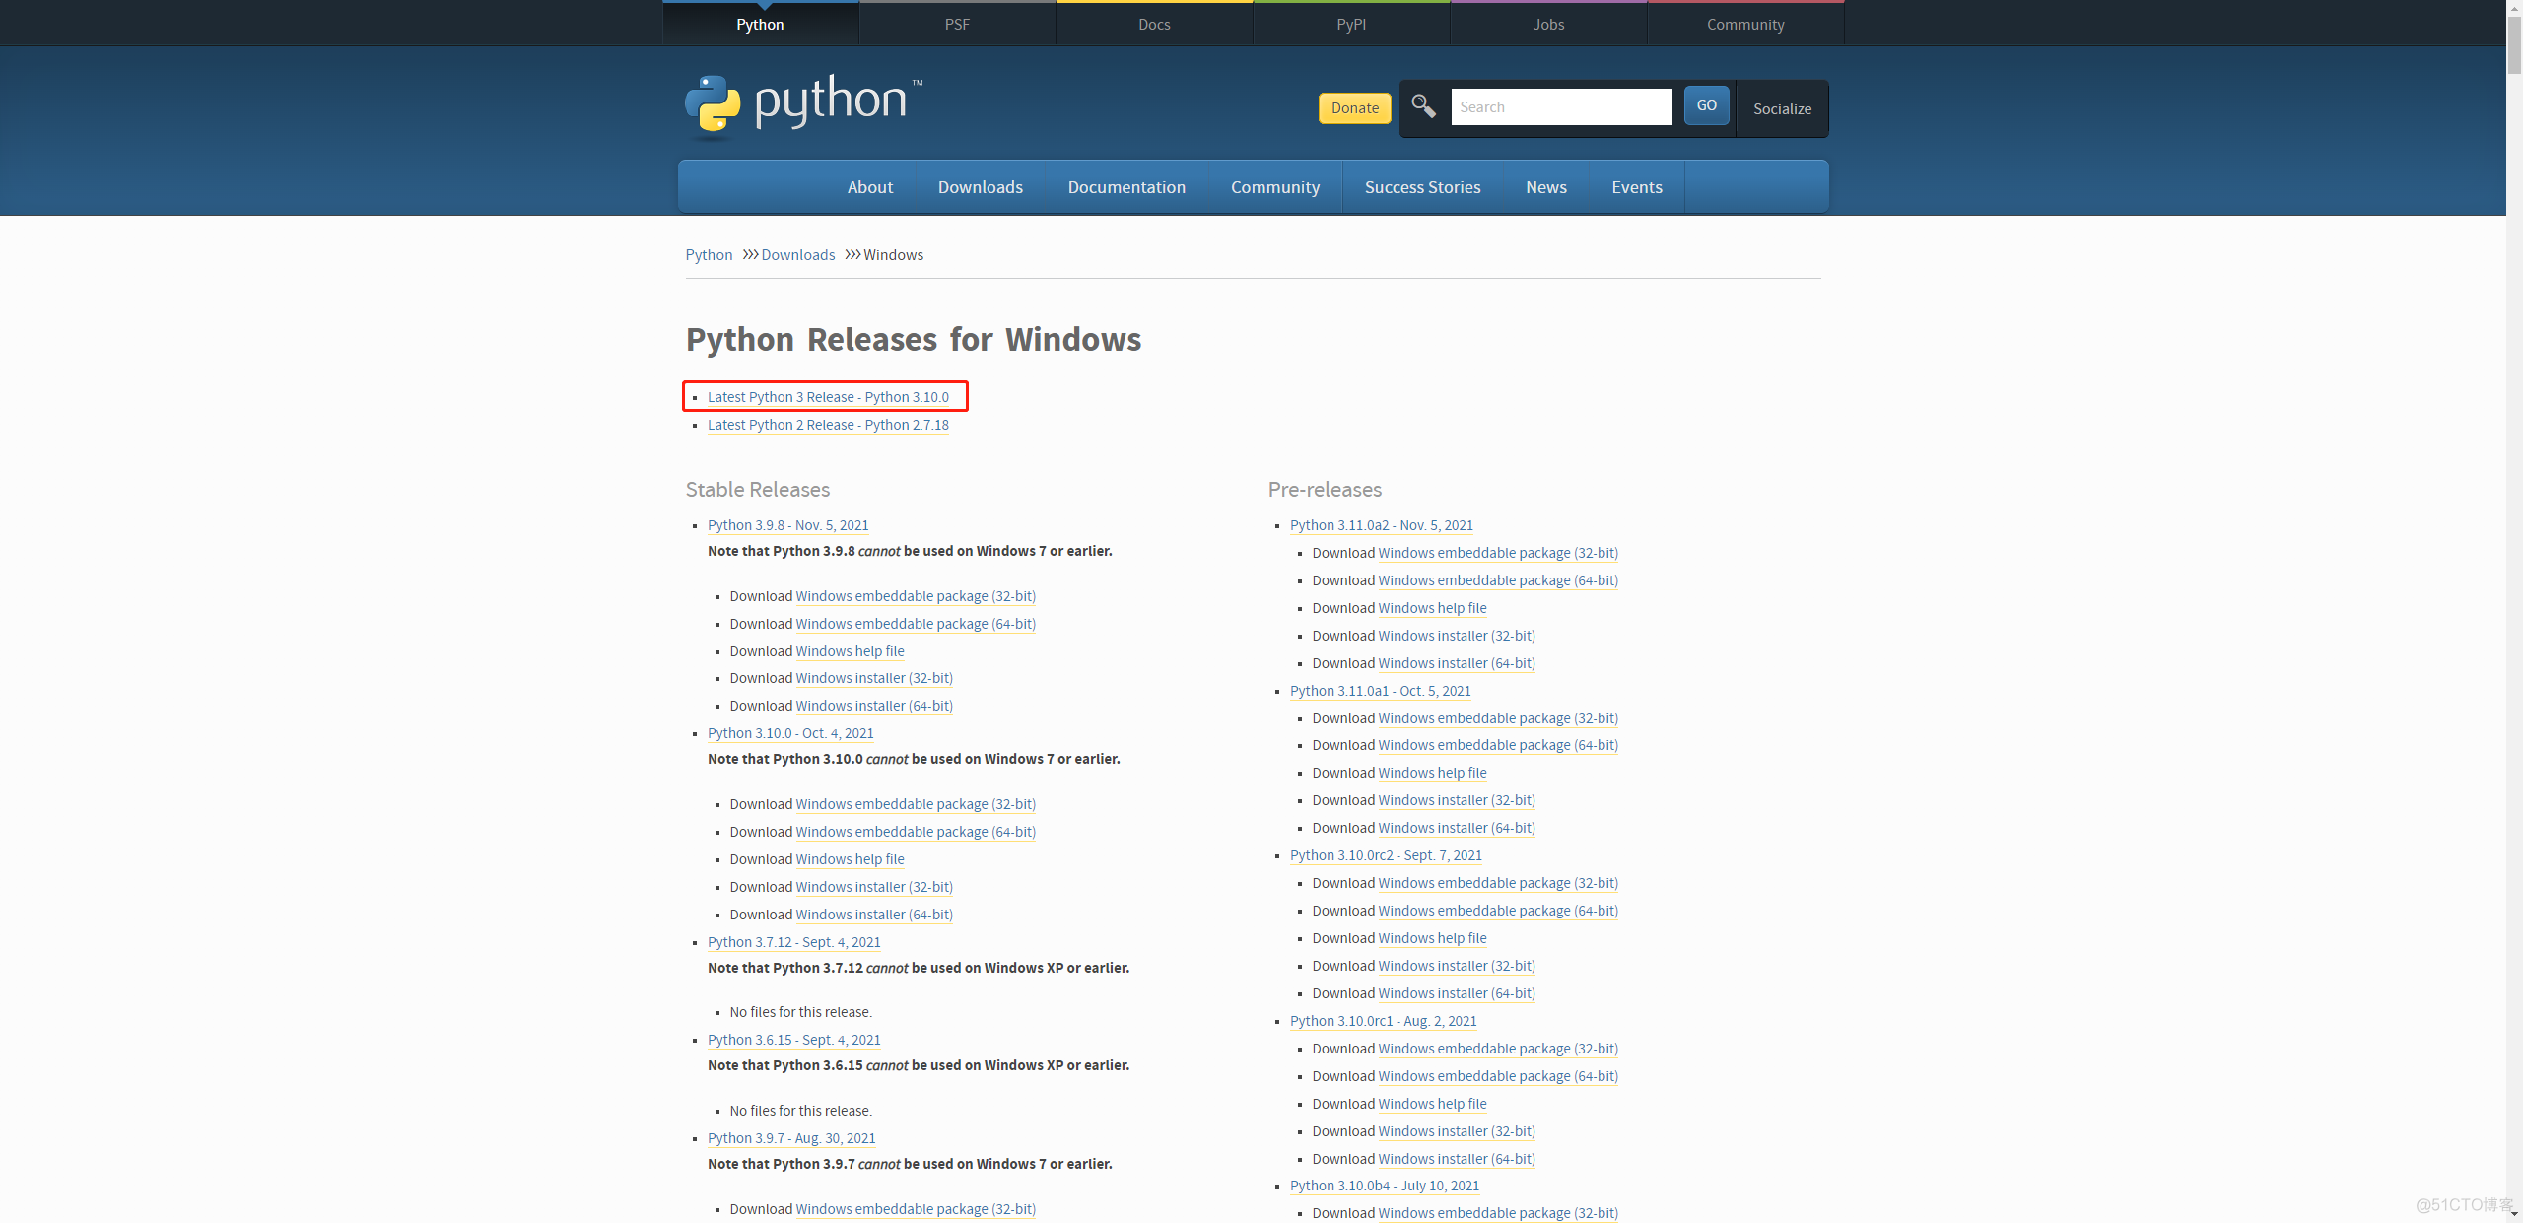Click the About navigation menu item
This screenshot has height=1223, width=2523.
[x=870, y=186]
